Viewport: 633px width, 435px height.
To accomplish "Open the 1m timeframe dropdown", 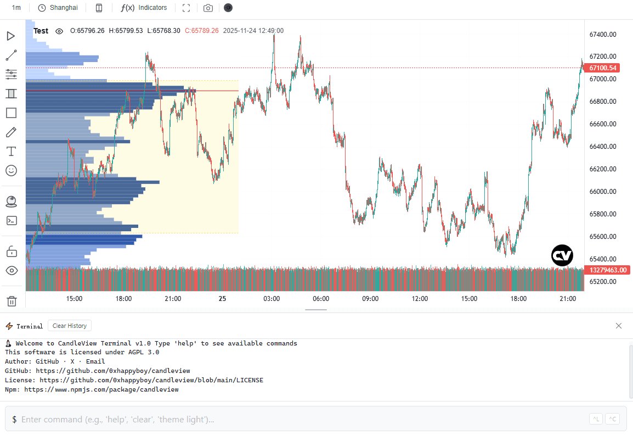I will [x=16, y=8].
